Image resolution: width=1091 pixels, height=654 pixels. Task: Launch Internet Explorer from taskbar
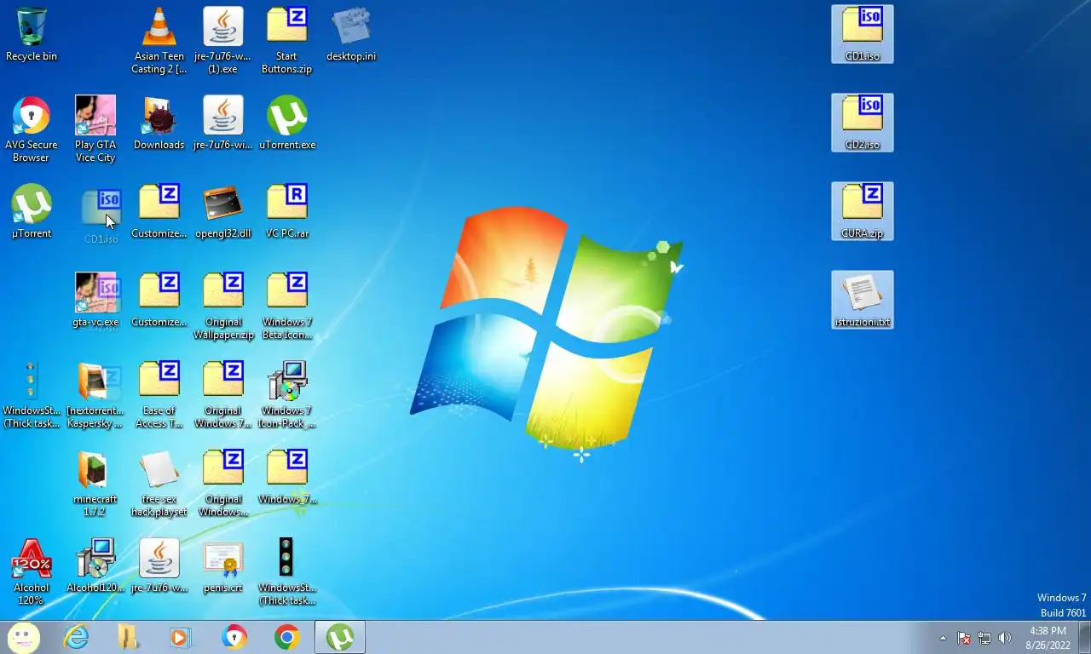pos(76,637)
